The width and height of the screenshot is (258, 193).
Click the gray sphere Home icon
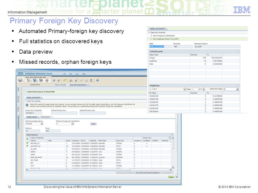(x=20, y=80)
